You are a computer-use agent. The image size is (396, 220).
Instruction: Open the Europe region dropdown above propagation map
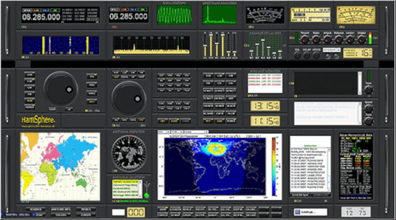coord(196,132)
